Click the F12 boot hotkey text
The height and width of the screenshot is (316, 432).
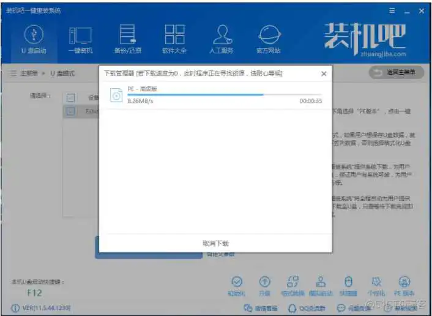[x=34, y=293]
